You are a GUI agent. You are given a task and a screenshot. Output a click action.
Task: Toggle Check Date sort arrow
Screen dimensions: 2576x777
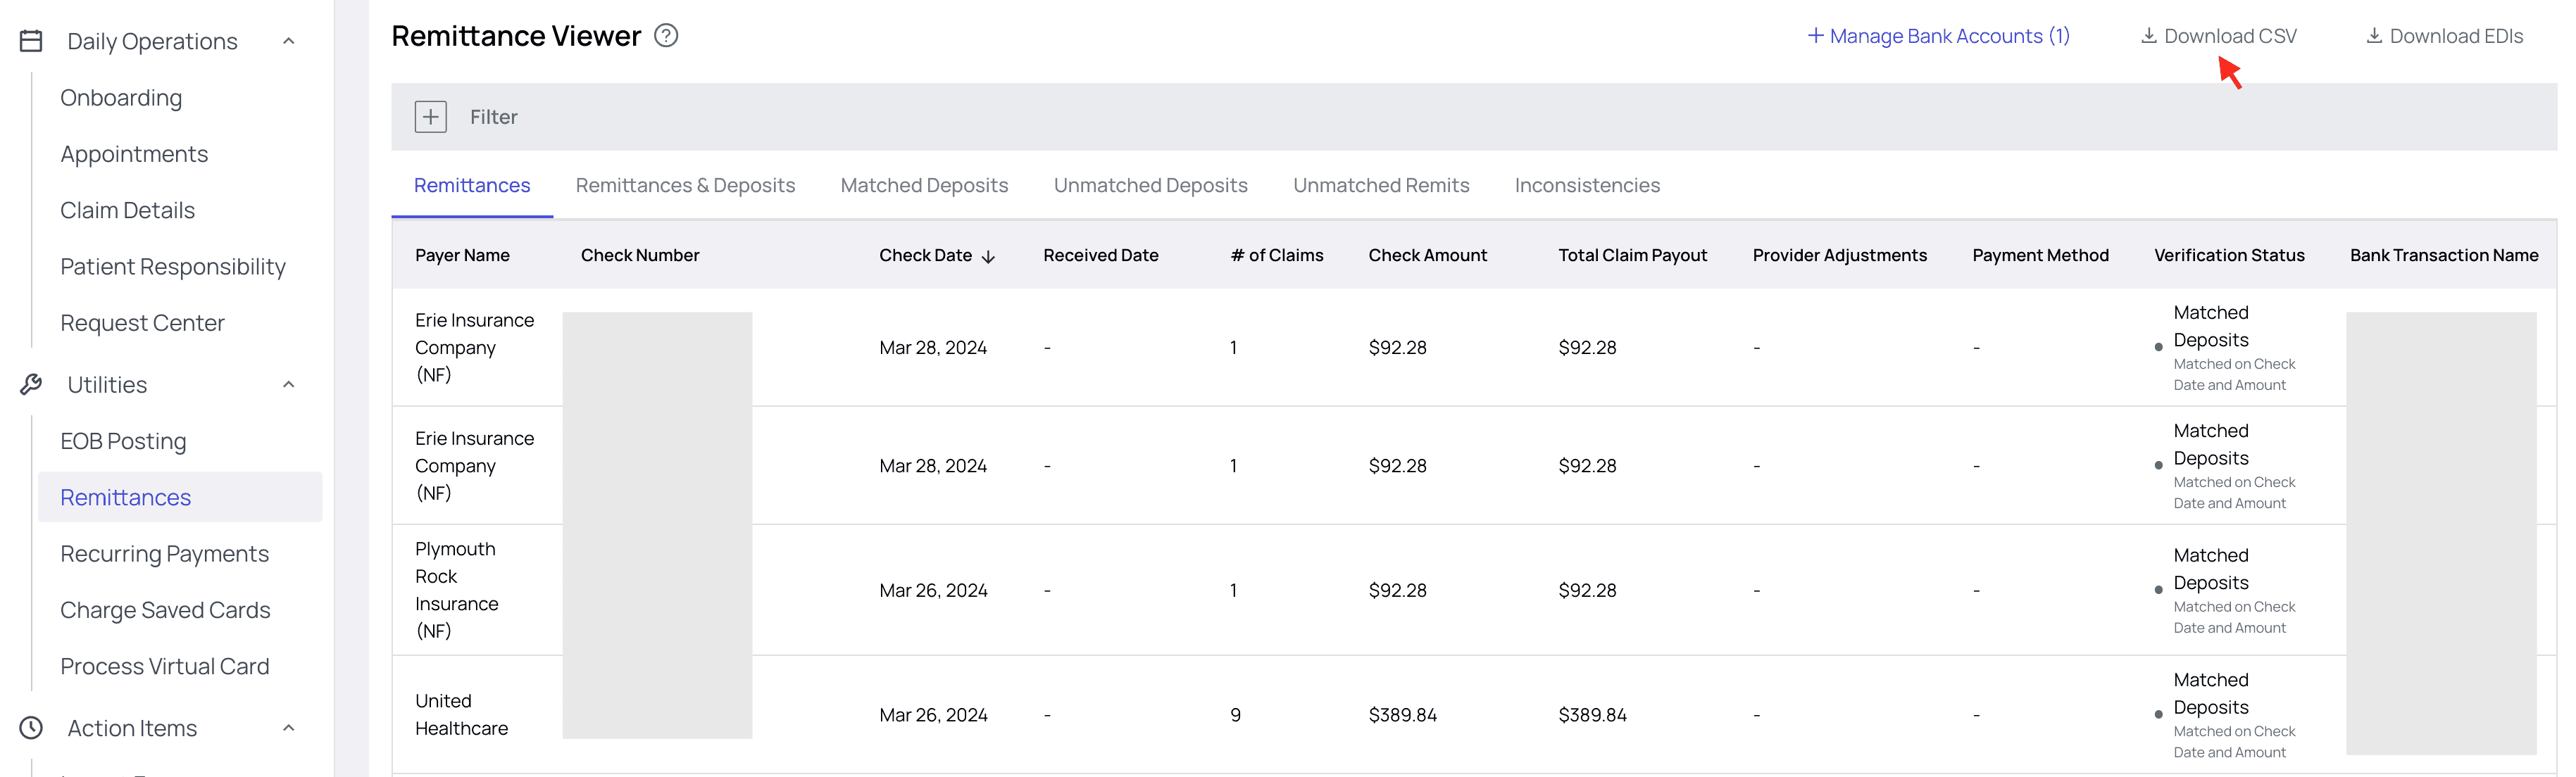(989, 257)
